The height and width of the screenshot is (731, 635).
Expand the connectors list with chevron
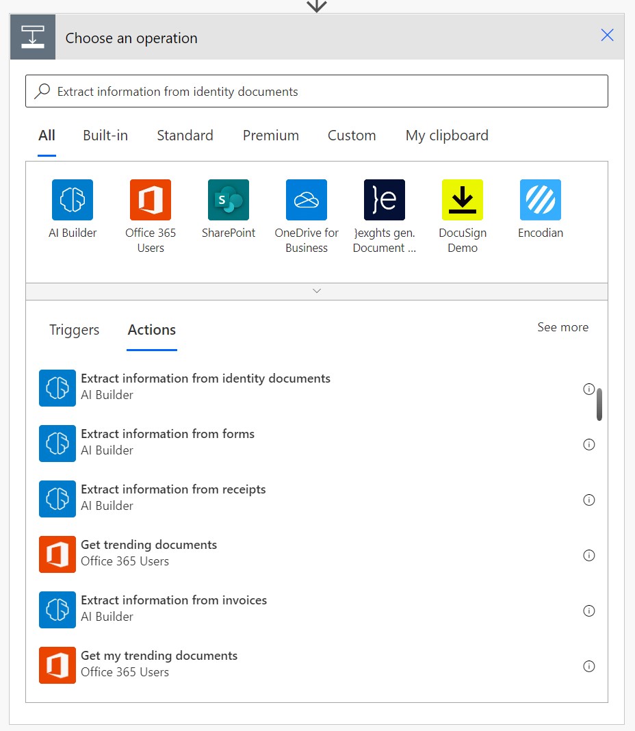pos(317,291)
